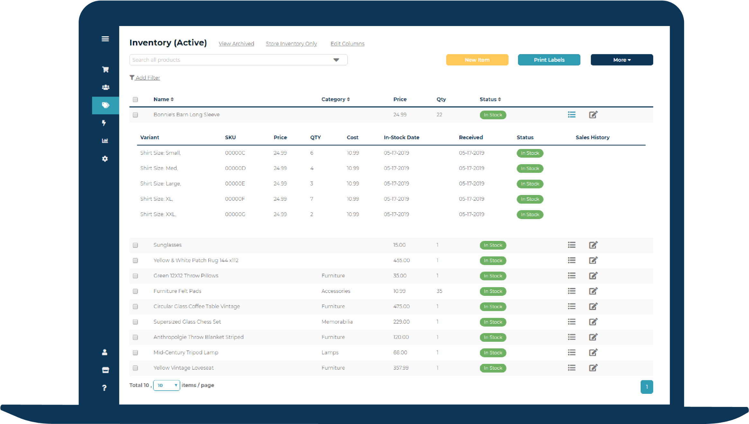Click the Search all products field
The height and width of the screenshot is (424, 749).
click(x=225, y=60)
